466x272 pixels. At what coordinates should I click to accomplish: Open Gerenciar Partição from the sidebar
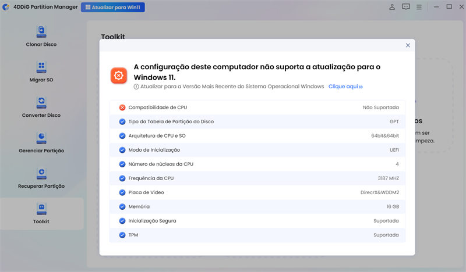41,137
